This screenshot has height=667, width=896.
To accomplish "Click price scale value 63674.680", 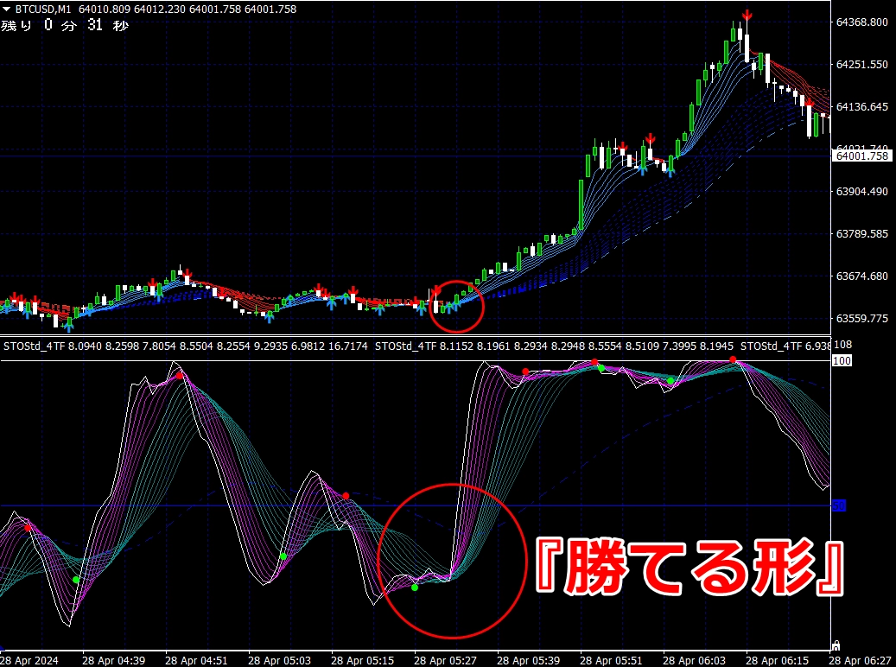I will pos(861,276).
